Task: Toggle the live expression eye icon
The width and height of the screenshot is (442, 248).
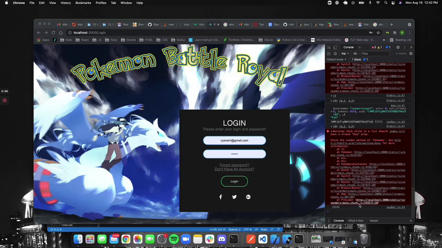Action: [x=355, y=54]
